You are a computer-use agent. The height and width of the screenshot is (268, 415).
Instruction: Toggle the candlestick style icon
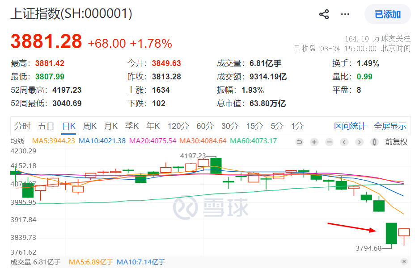pos(374,142)
